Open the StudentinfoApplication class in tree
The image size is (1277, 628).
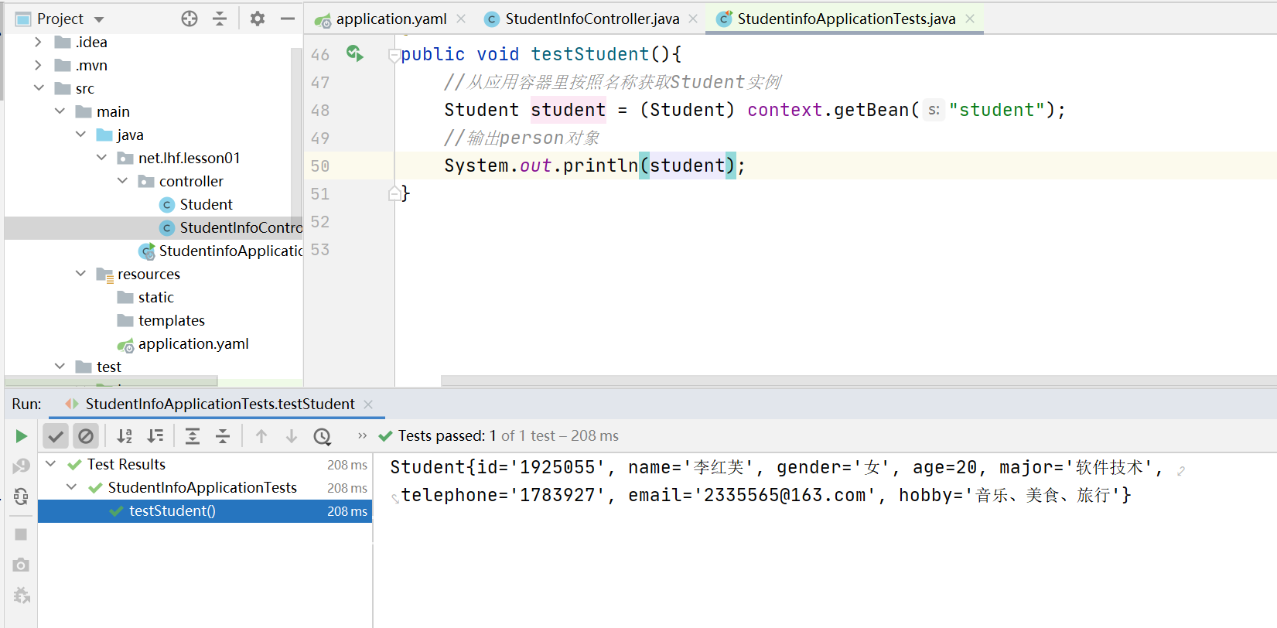pos(220,251)
